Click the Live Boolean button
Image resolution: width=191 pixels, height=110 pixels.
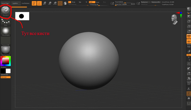[25, 3]
